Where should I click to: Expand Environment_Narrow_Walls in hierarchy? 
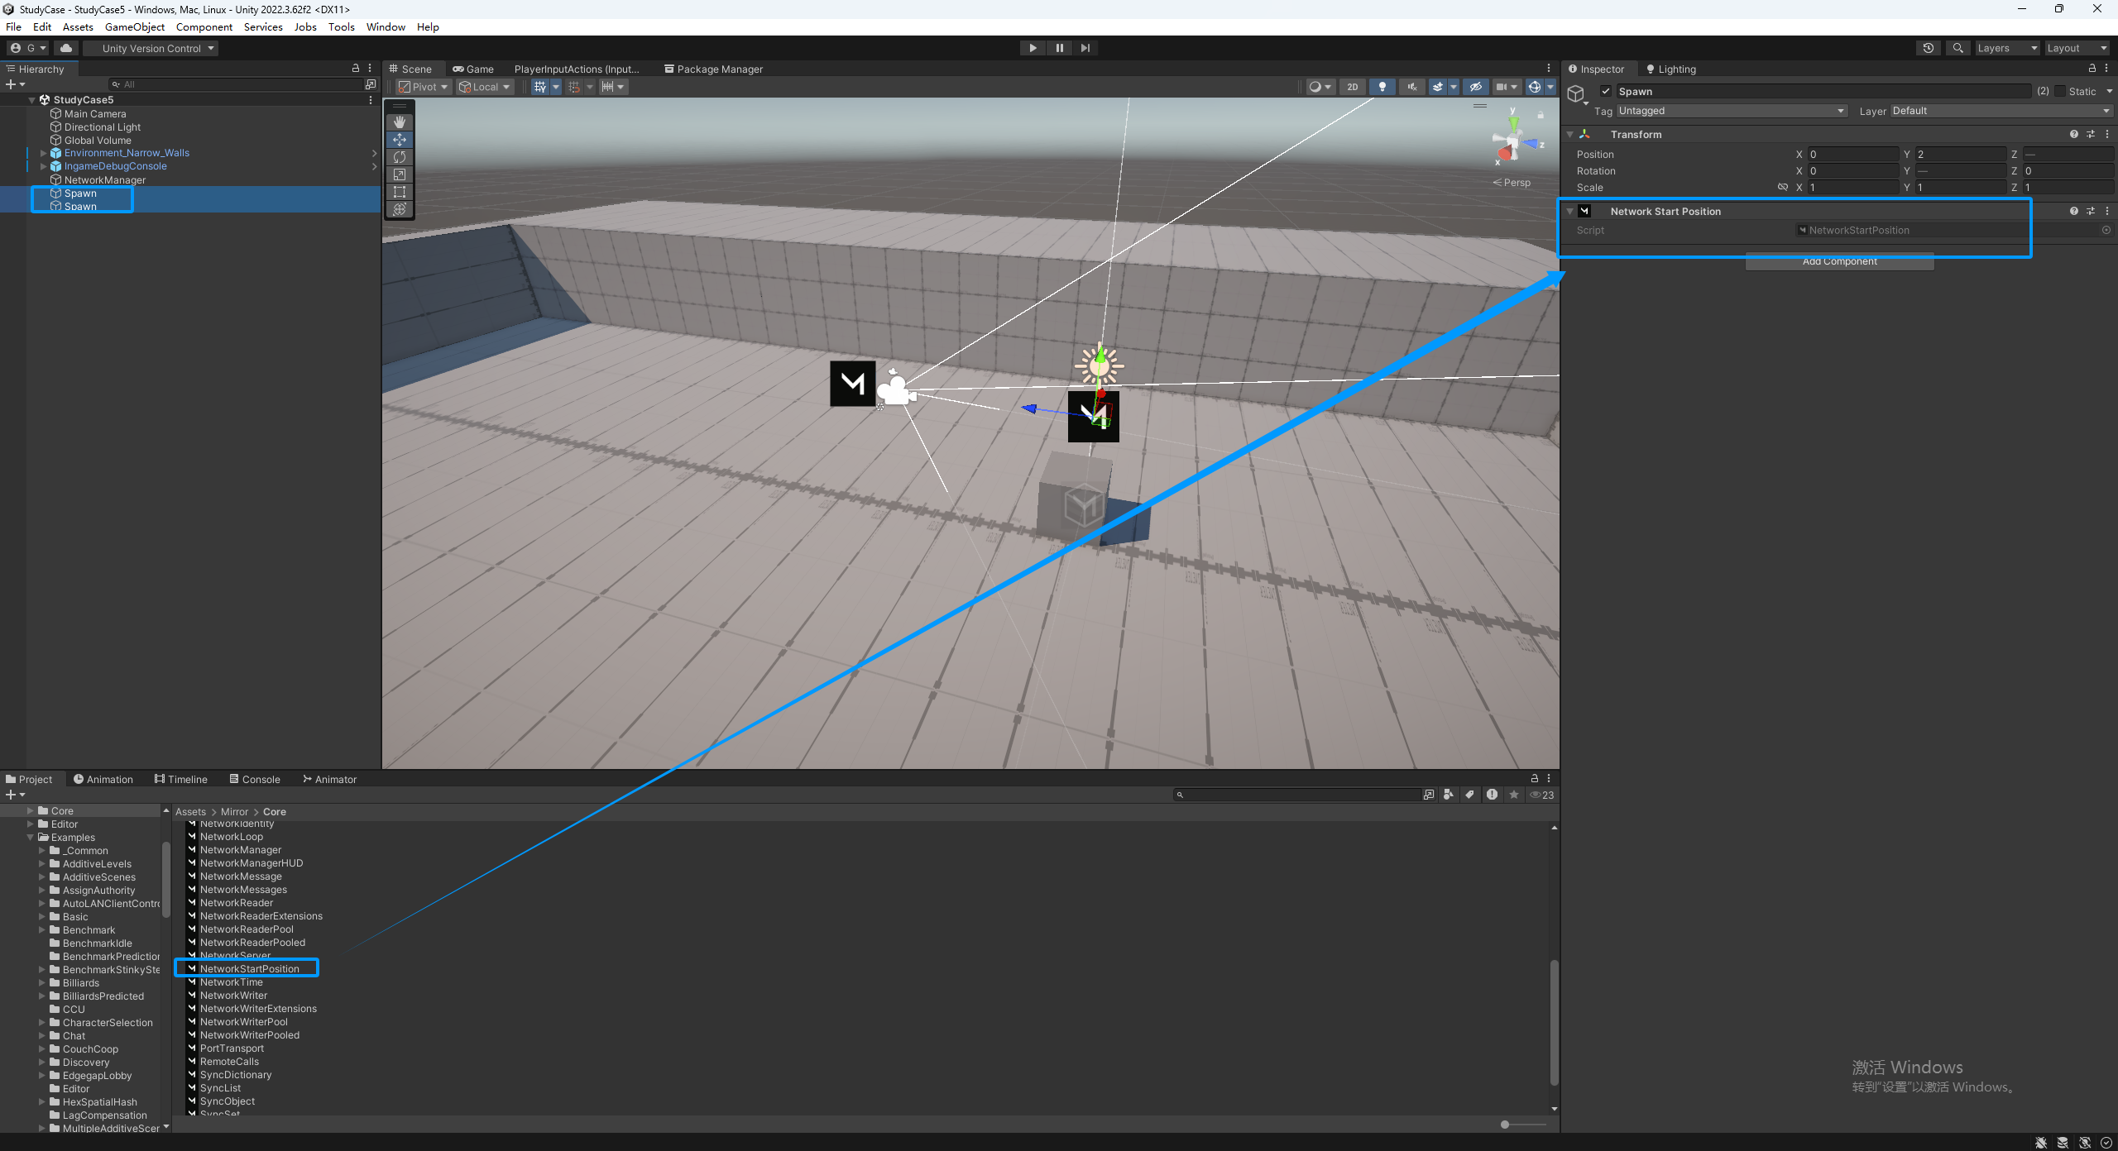pos(43,153)
